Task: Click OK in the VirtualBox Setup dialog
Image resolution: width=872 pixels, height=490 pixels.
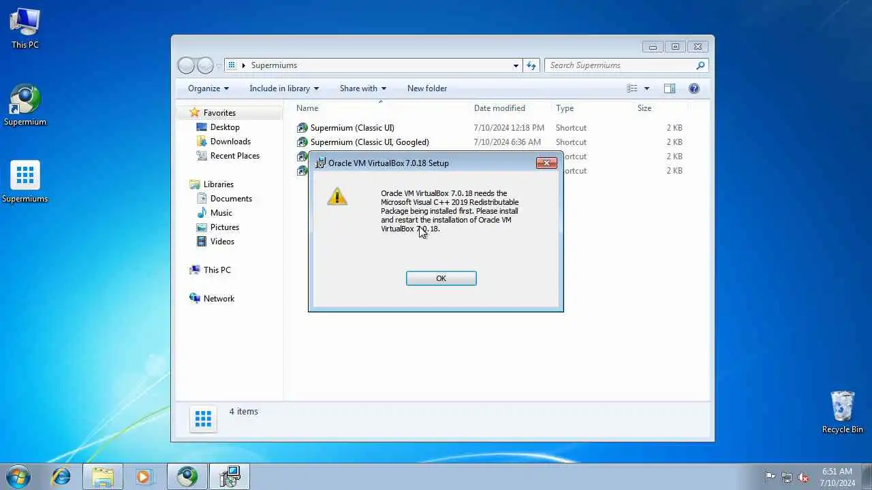Action: pyautogui.click(x=441, y=278)
